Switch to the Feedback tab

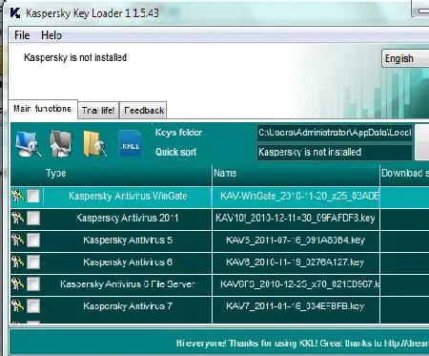pos(144,111)
